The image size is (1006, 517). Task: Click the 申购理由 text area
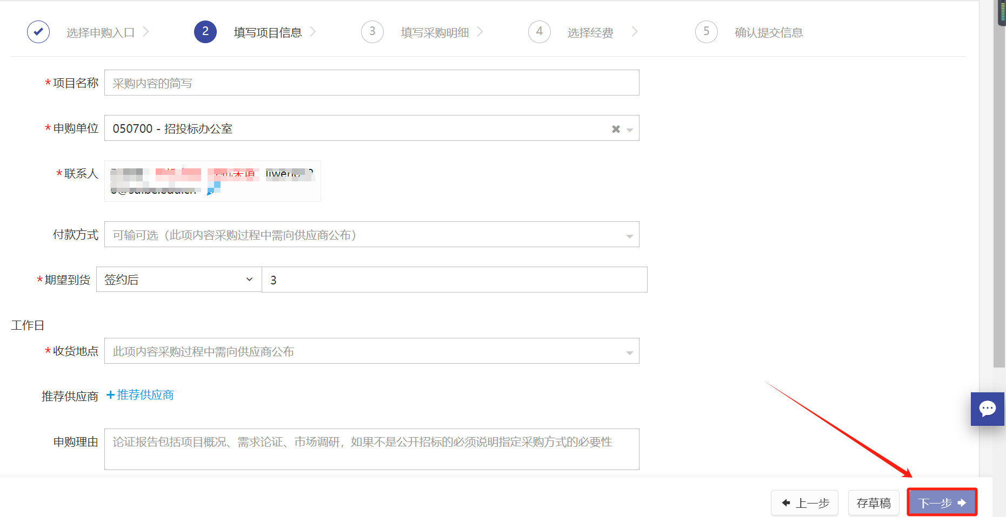[x=371, y=449]
